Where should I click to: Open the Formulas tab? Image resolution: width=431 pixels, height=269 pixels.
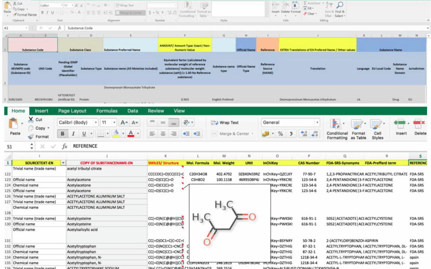point(107,111)
